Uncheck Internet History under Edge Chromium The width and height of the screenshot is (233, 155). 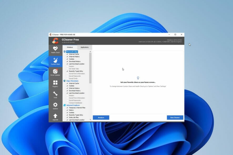pyautogui.click(x=67, y=88)
